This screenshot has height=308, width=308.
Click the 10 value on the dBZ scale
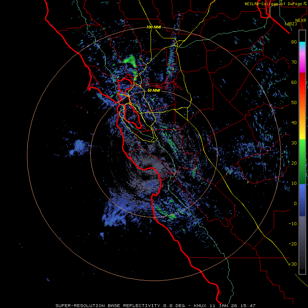click(x=294, y=183)
